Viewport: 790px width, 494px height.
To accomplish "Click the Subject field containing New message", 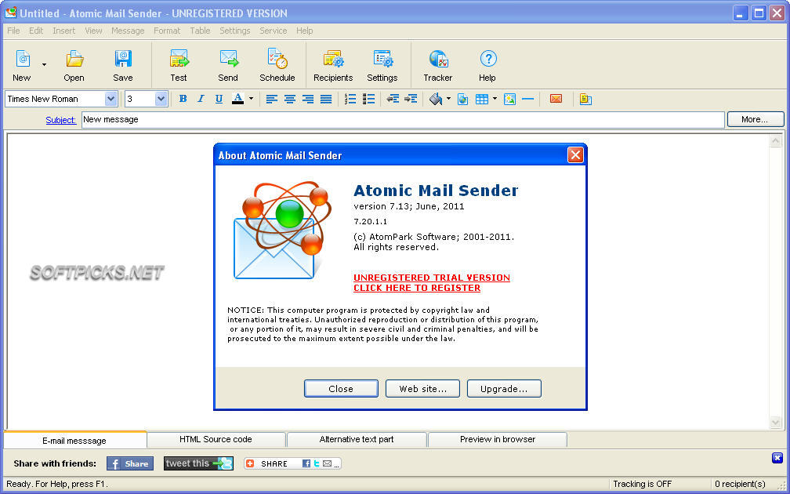I will [x=403, y=119].
